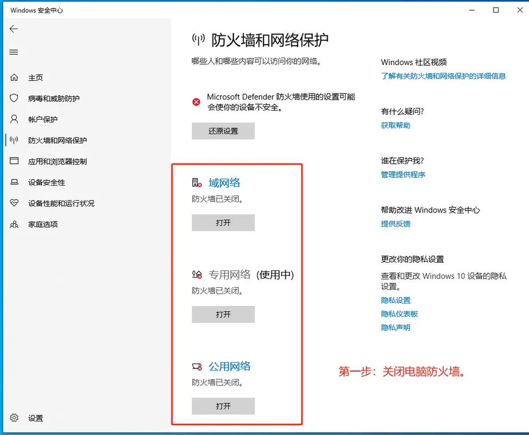Click the 更改你的隐私设置 heading

tap(412, 259)
